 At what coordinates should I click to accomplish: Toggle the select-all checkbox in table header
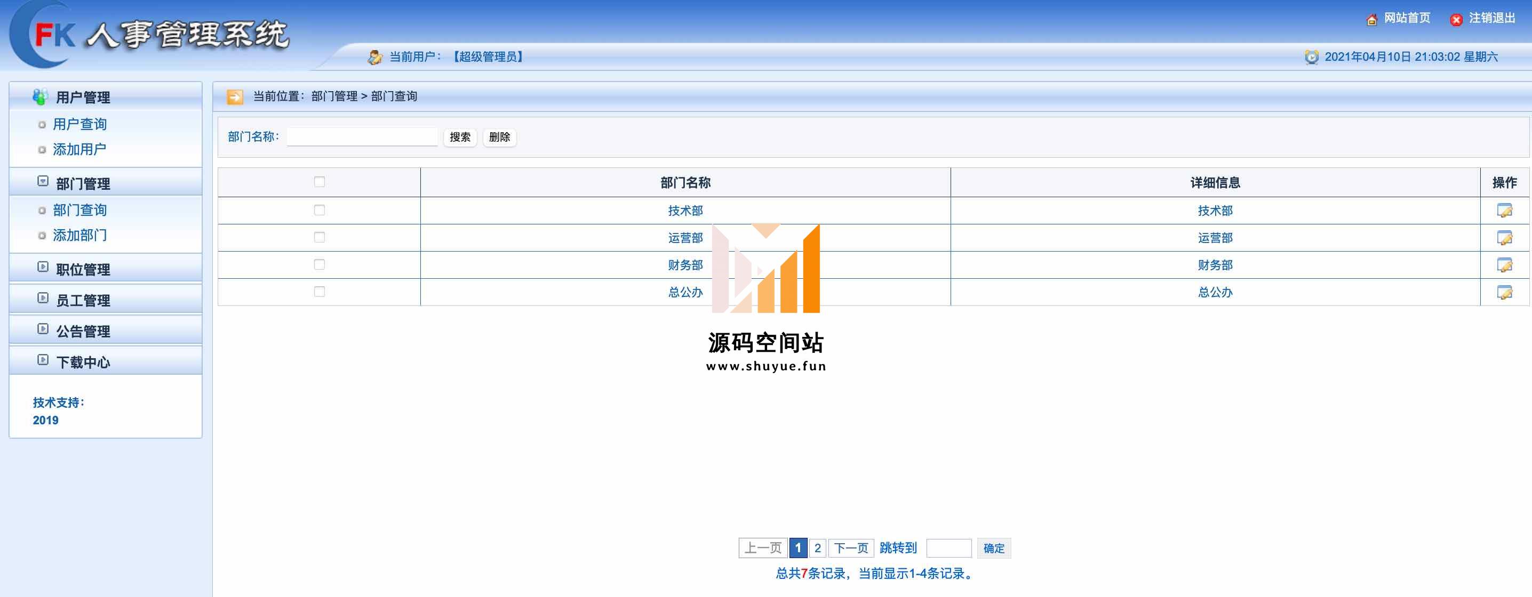320,182
